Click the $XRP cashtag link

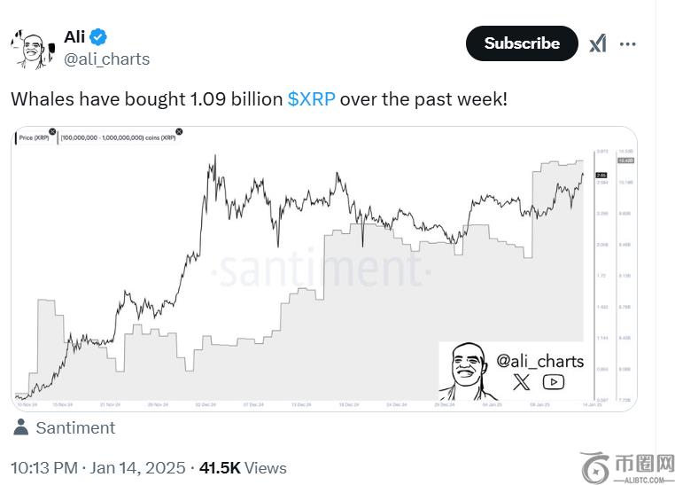(311, 98)
